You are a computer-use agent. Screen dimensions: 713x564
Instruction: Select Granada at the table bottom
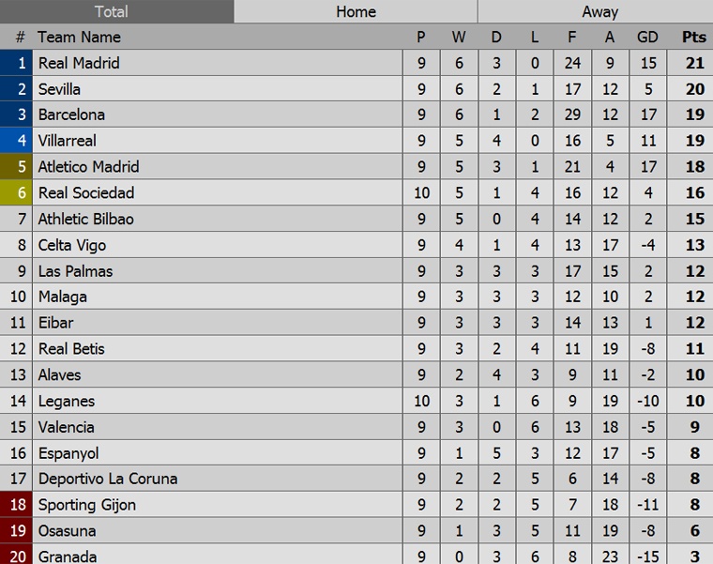(x=68, y=556)
